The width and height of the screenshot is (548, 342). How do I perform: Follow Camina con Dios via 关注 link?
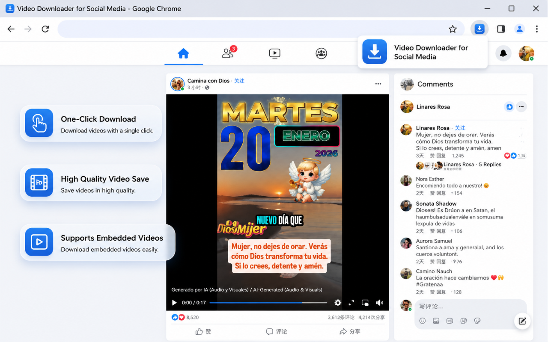coord(239,81)
